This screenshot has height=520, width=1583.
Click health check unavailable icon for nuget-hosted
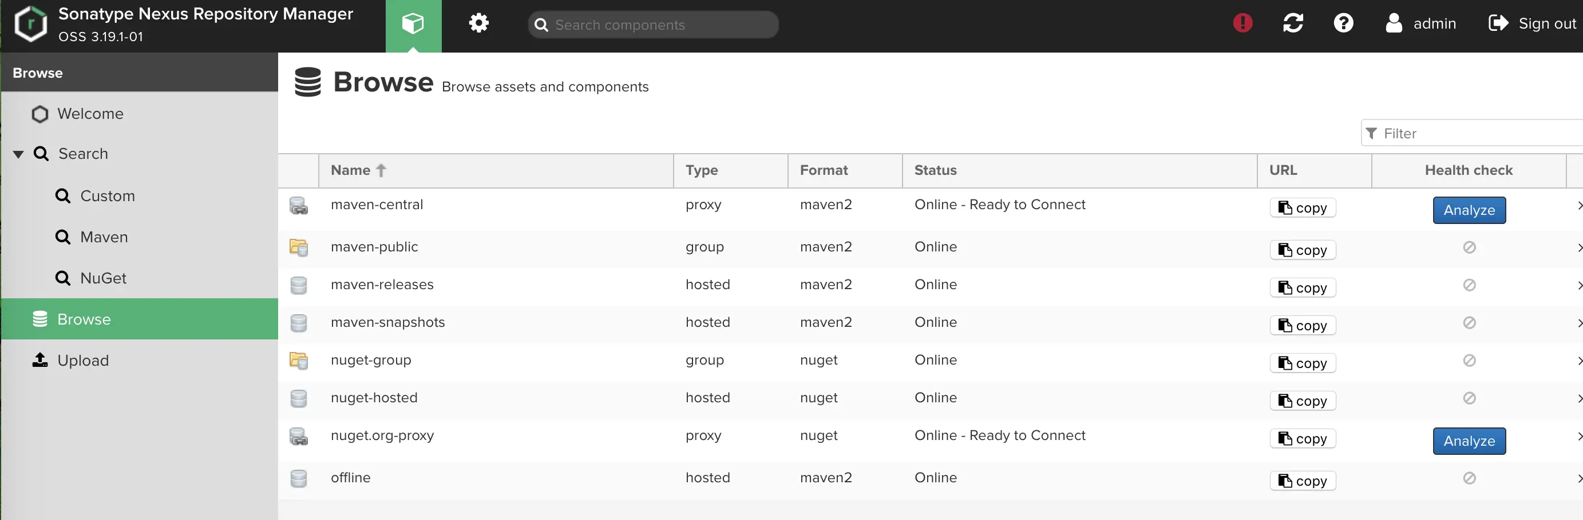(1469, 398)
